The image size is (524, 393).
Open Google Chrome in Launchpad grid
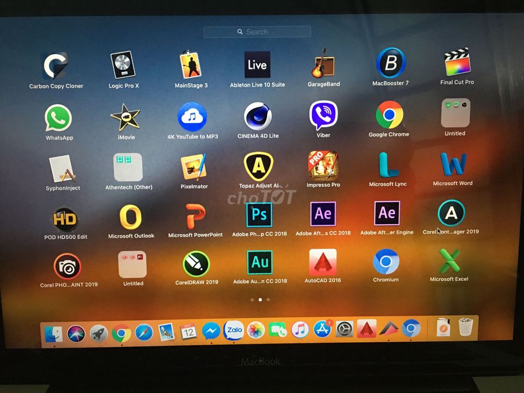(x=389, y=115)
